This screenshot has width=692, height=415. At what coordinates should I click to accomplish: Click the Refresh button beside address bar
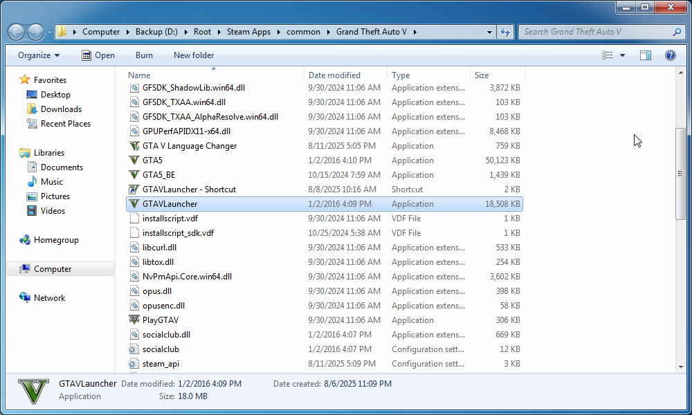[x=505, y=32]
